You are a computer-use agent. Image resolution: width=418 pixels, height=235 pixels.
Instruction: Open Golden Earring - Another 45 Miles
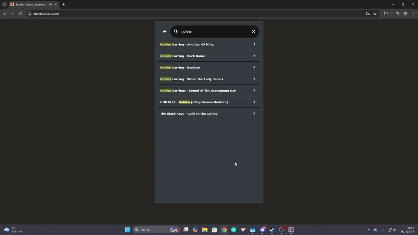(x=209, y=44)
